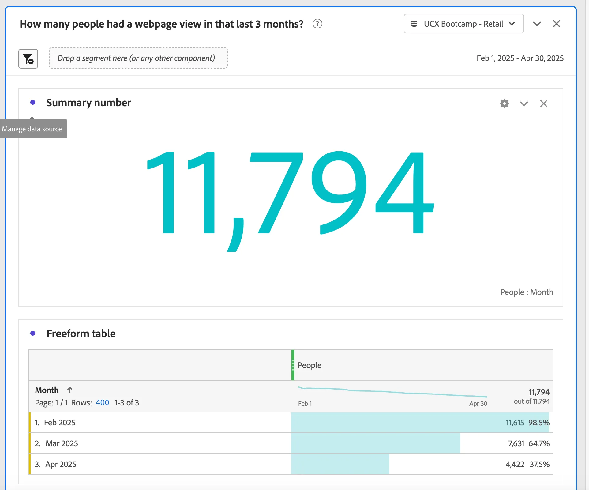Click the People trend sparkline
The height and width of the screenshot is (490, 589).
pyautogui.click(x=392, y=392)
